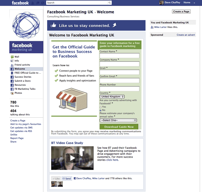Click the search magnifier icon
This screenshot has height=192, width=202.
pyautogui.click(x=109, y=3)
